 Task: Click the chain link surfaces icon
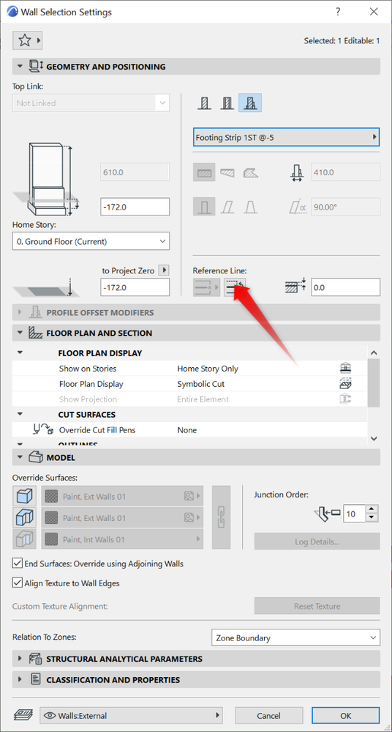point(221,517)
